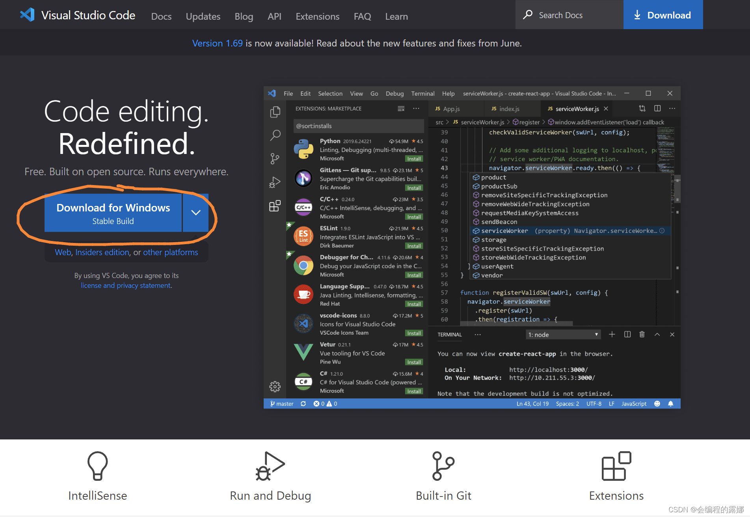This screenshot has height=517, width=750.
Task: Open Extensions view in activity bar
Action: tap(275, 206)
